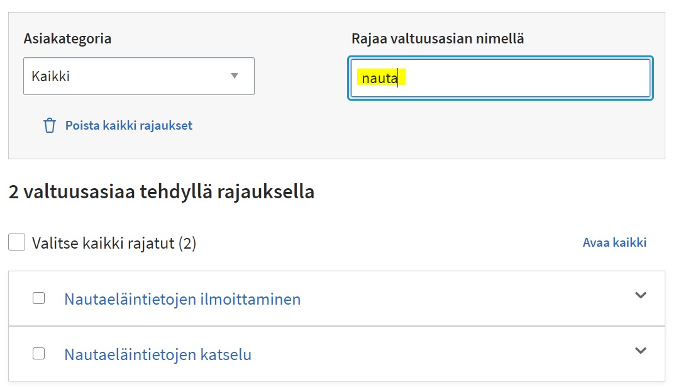Click the Rajaa valtuusasian nimellä input field
Image resolution: width=676 pixels, height=389 pixels.
pos(500,78)
